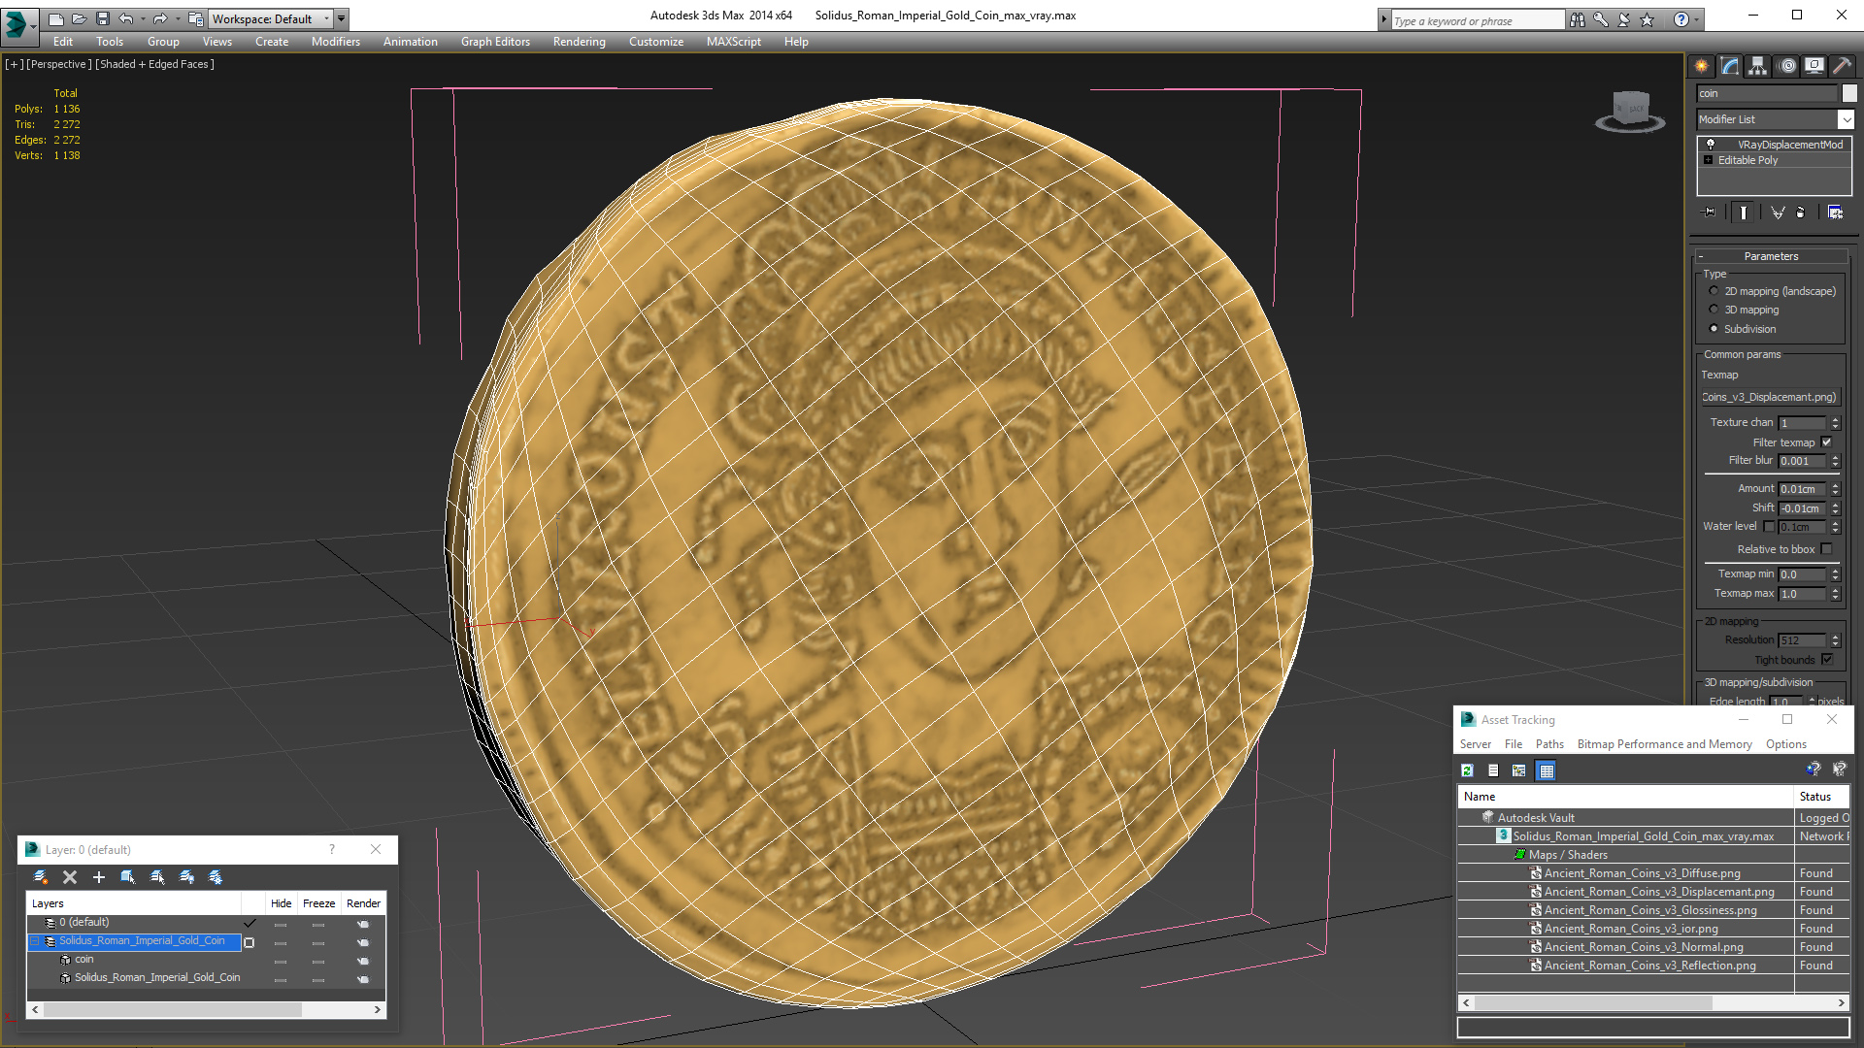1864x1048 pixels.
Task: Toggle VRayDisplacementMod lightbulb on/off
Action: [x=1711, y=144]
